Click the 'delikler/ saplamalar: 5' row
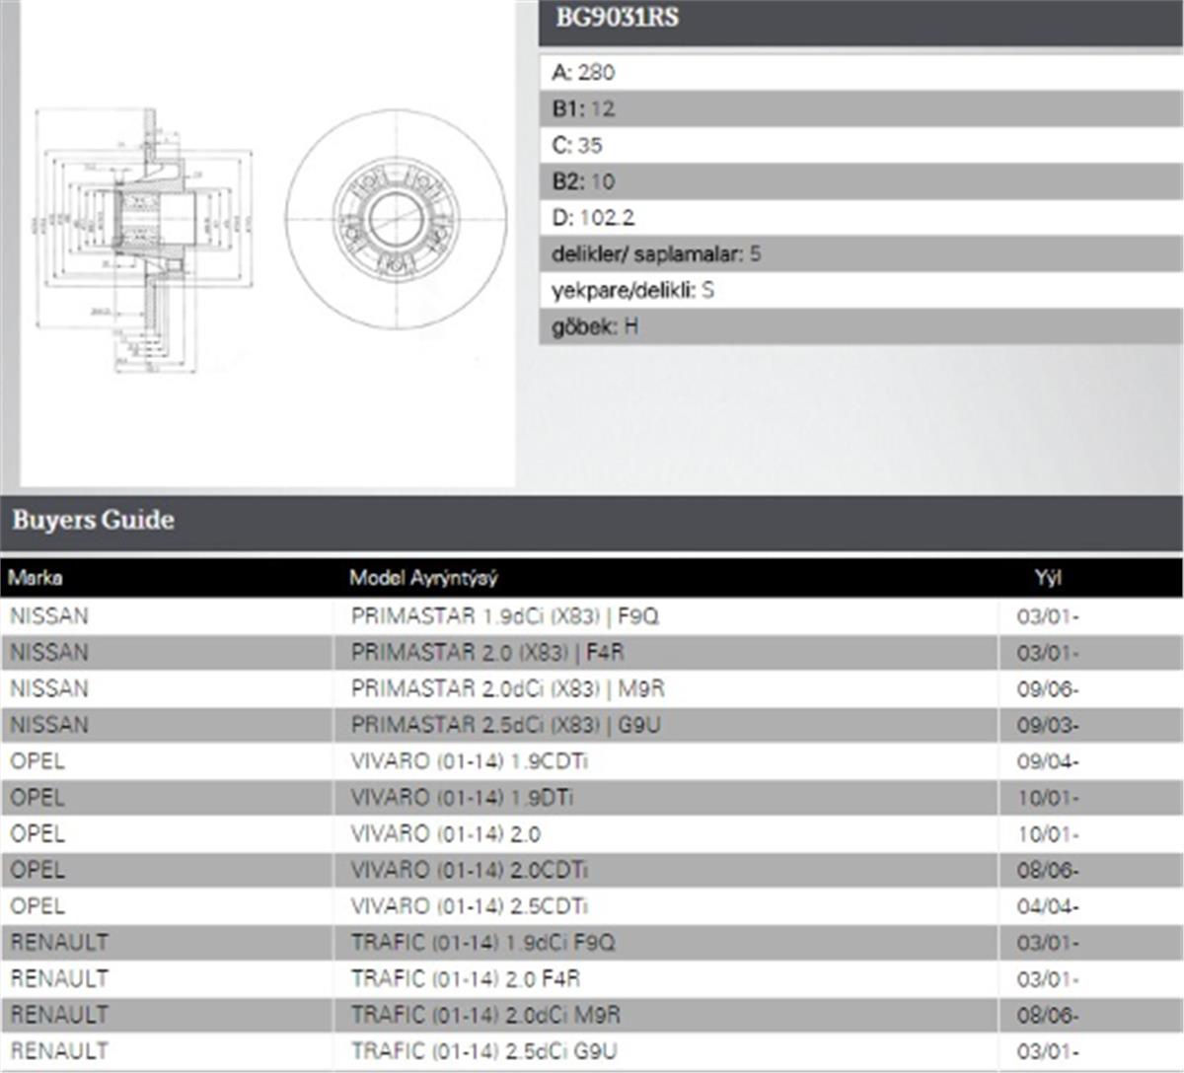This screenshot has width=1184, height=1073. click(860, 254)
